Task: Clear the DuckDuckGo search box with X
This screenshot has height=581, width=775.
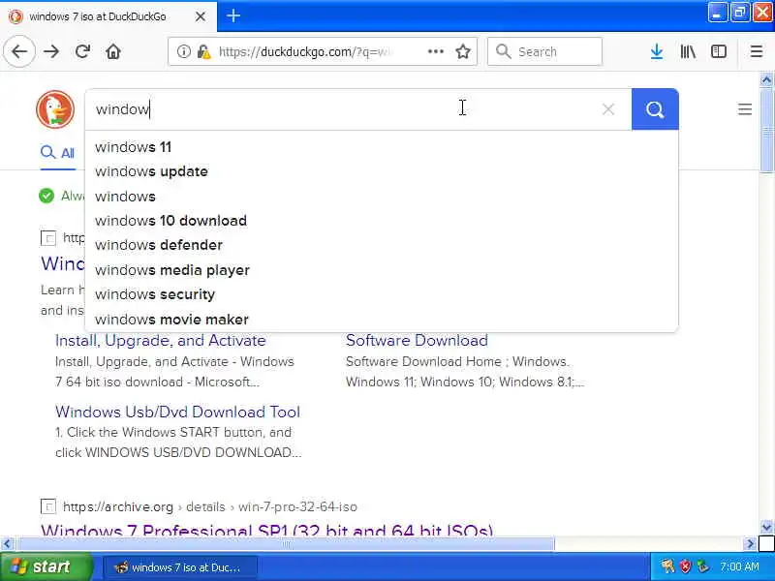Action: point(608,109)
